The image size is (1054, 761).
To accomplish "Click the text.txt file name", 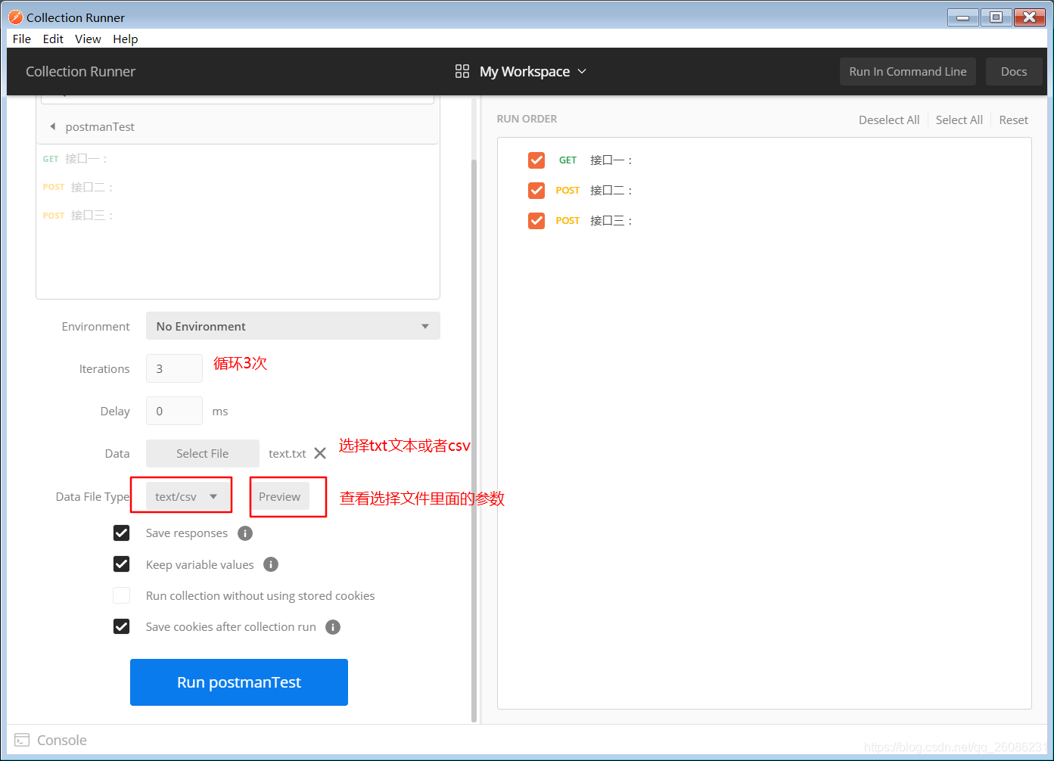I will tap(288, 453).
